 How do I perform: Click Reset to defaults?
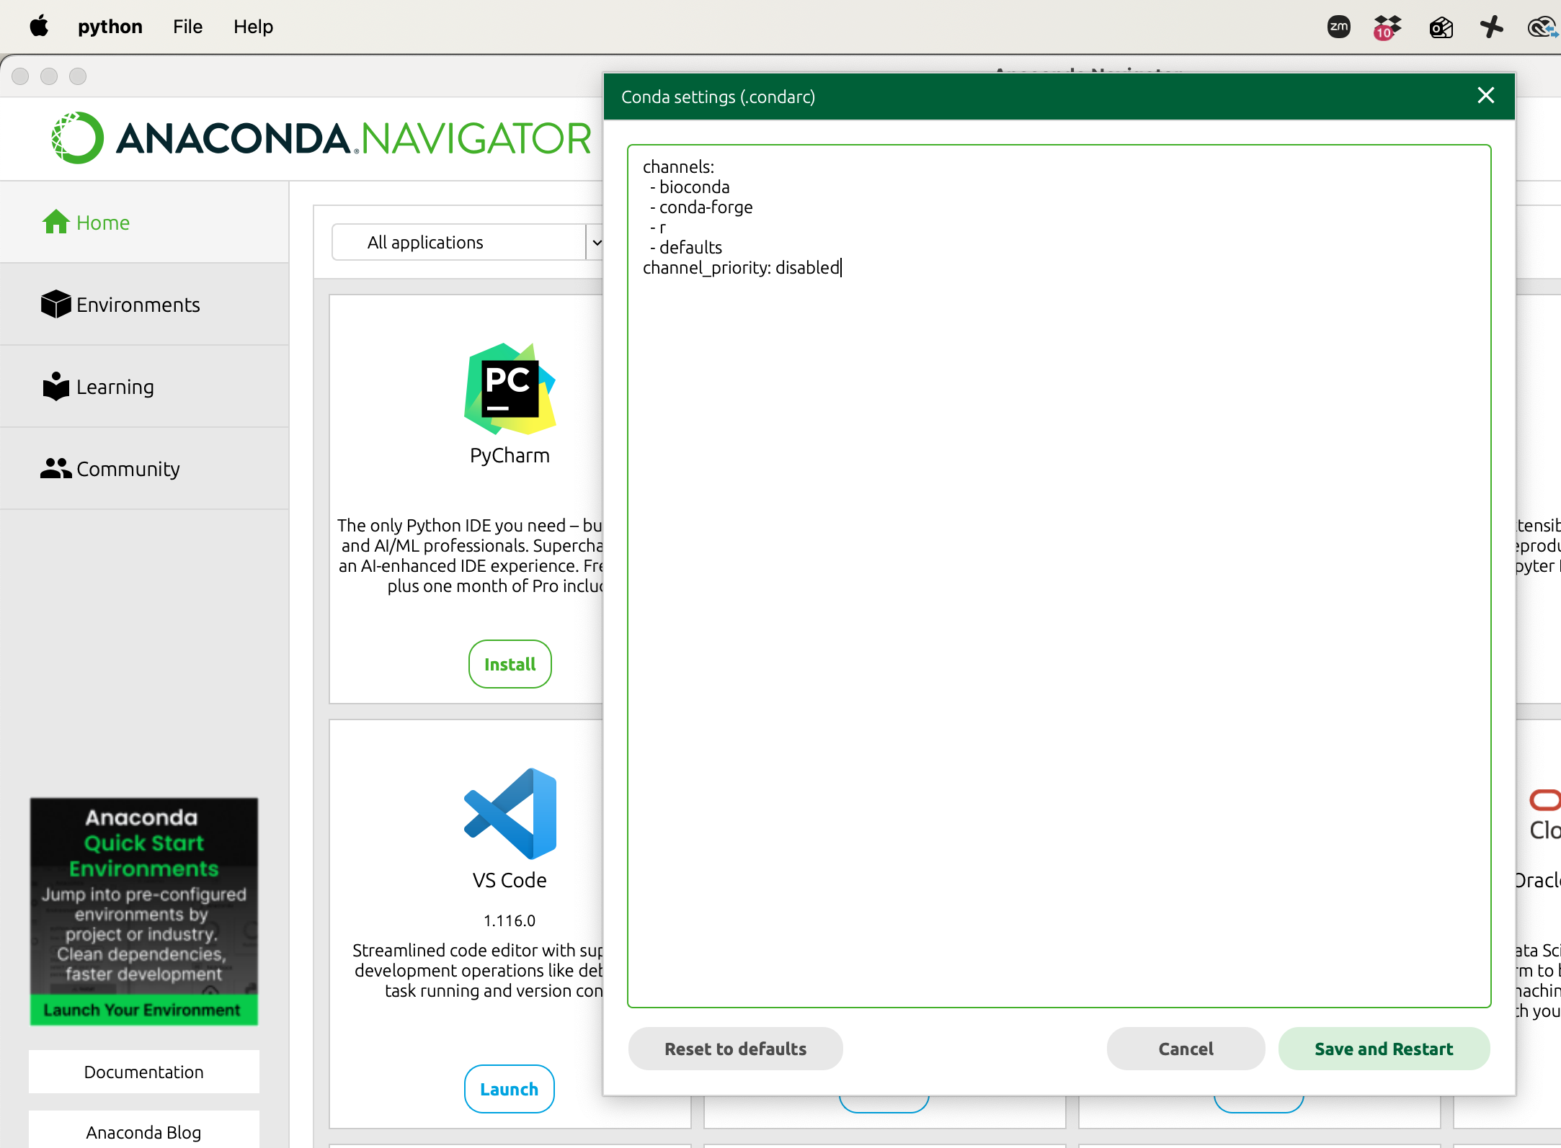point(735,1049)
